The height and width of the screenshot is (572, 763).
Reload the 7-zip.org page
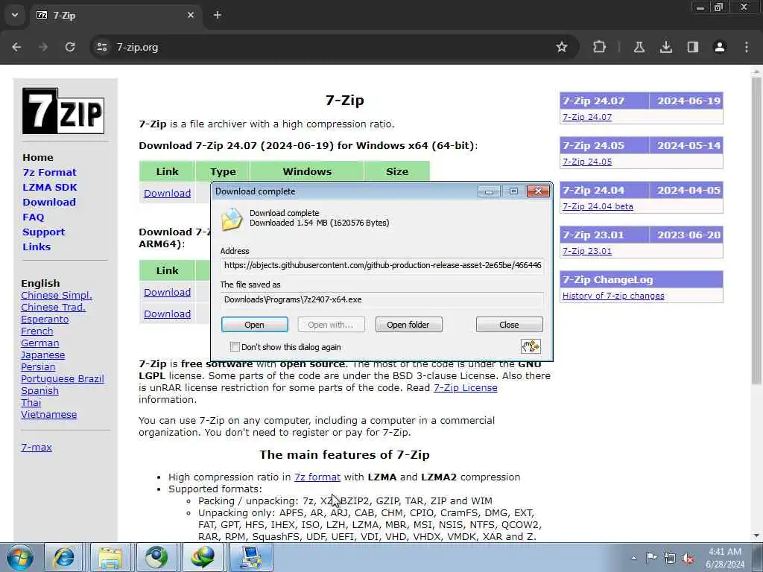[70, 47]
